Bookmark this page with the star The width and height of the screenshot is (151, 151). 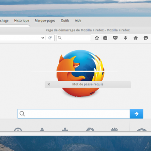[97, 38]
